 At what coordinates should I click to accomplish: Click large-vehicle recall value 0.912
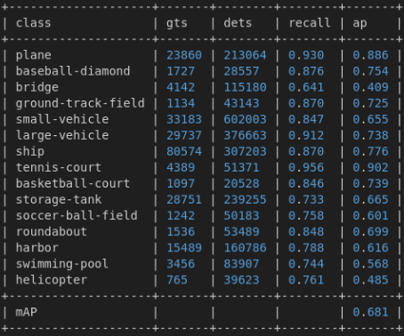click(306, 135)
